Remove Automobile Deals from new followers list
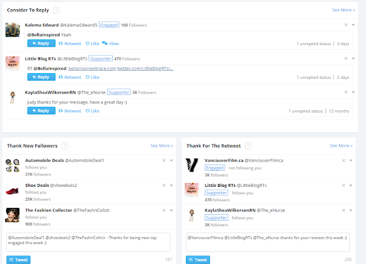The height and width of the screenshot is (264, 366). click(164, 161)
